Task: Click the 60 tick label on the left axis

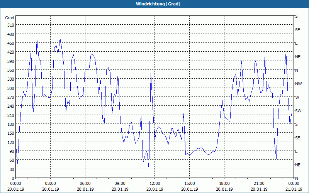Action: coord(12,160)
